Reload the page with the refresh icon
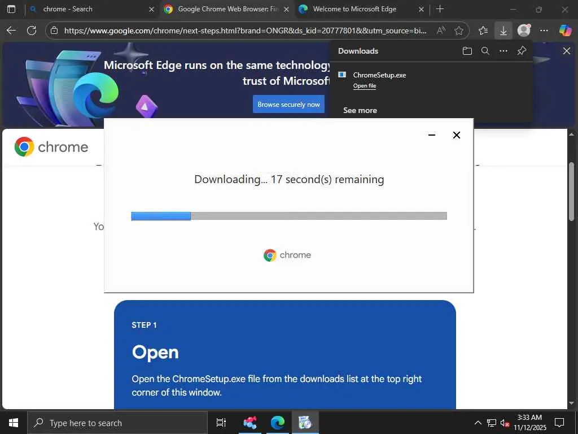The image size is (578, 434). [x=32, y=31]
